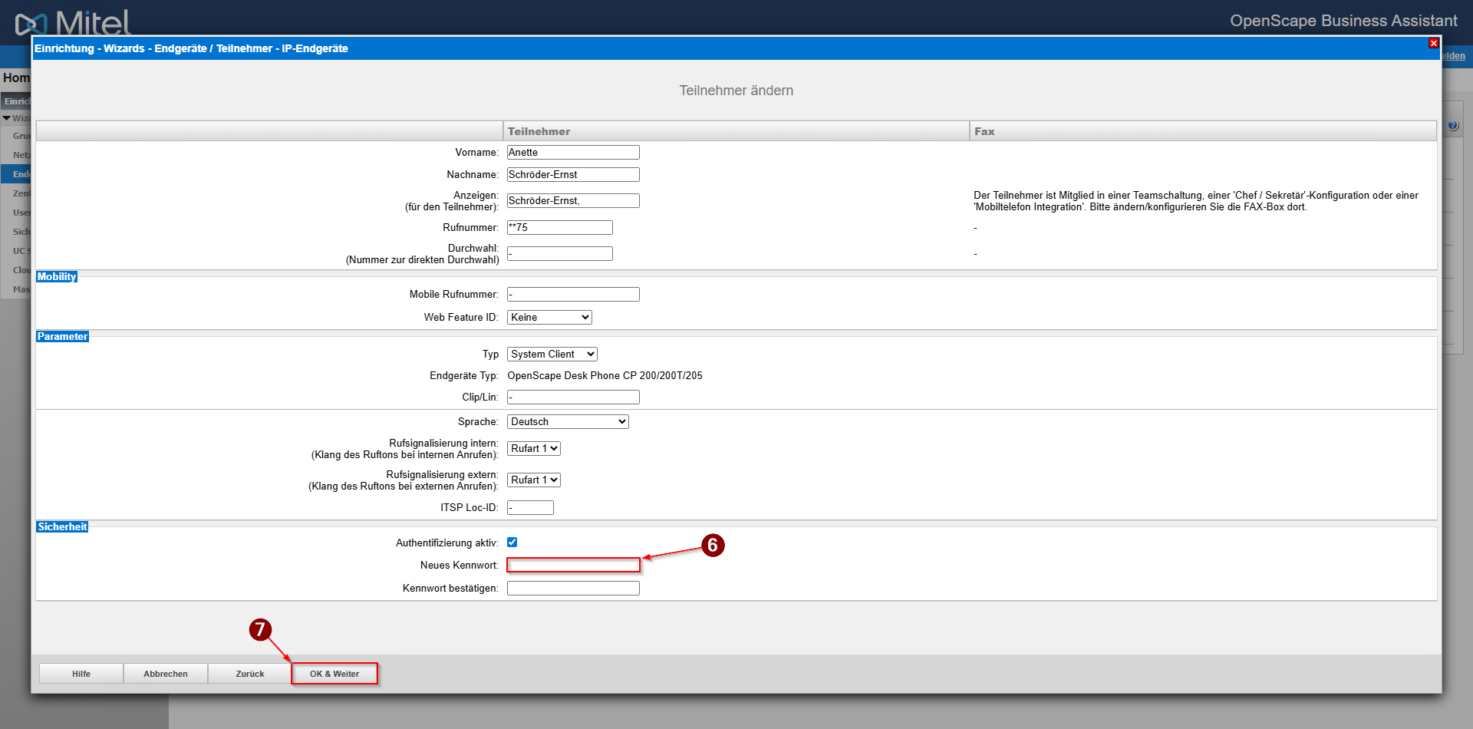
Task: Open the Sprache Deutsch dropdown
Action: click(x=568, y=422)
